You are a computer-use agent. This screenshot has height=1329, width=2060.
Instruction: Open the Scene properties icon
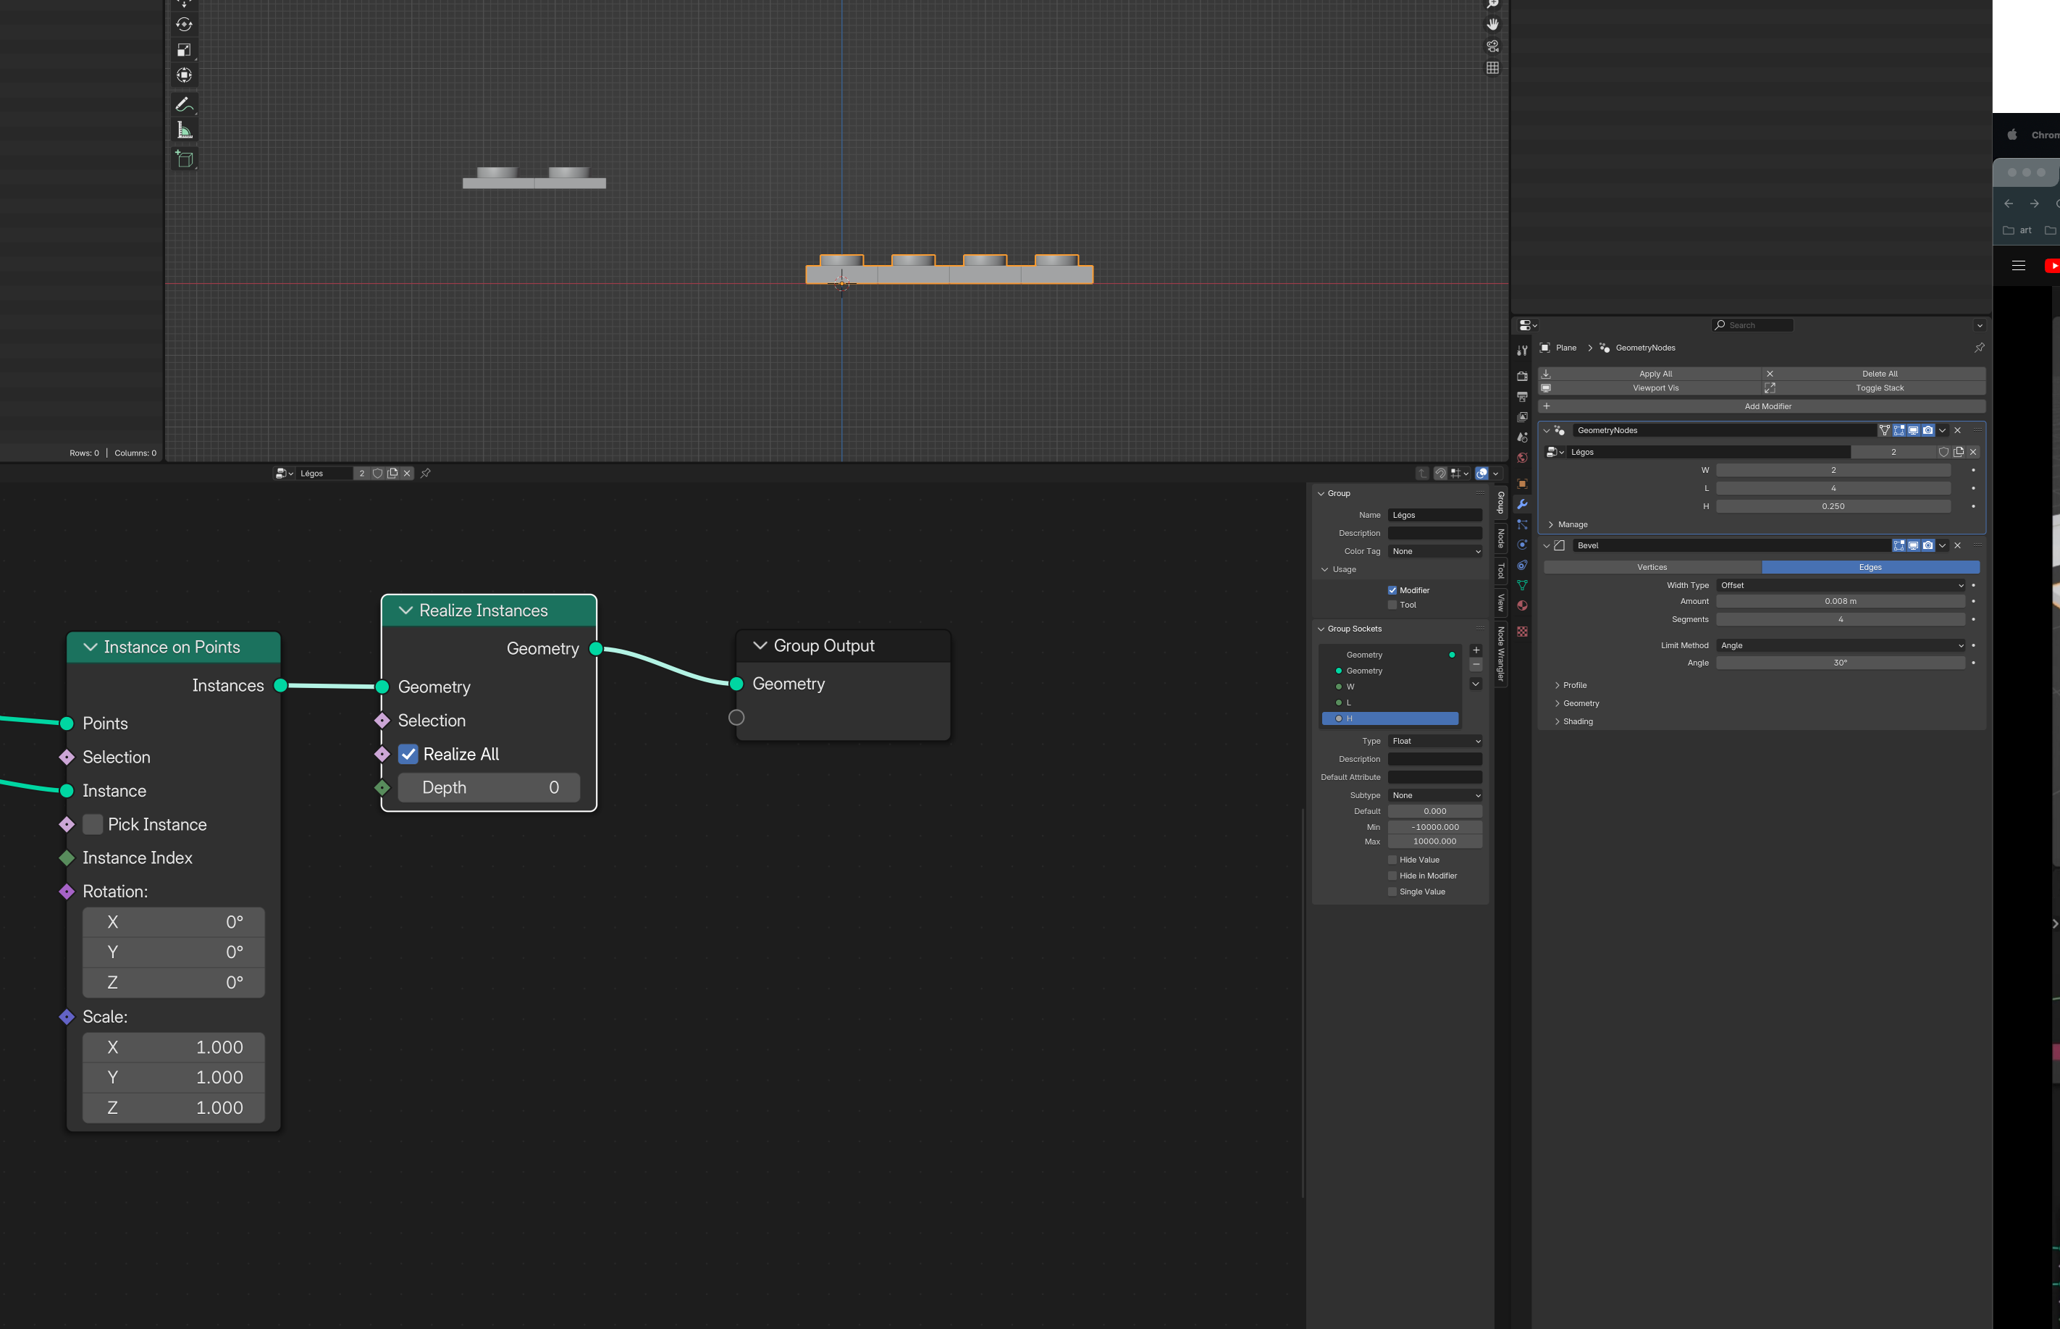point(1522,437)
